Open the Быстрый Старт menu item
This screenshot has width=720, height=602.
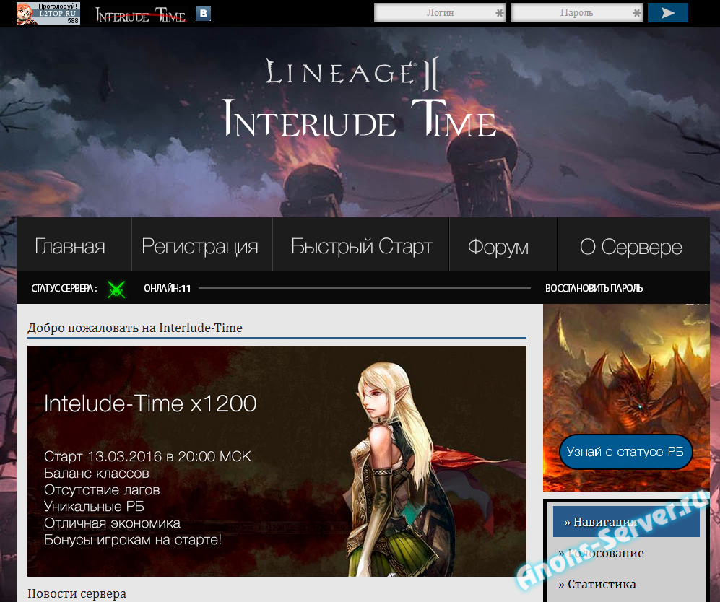coord(362,246)
